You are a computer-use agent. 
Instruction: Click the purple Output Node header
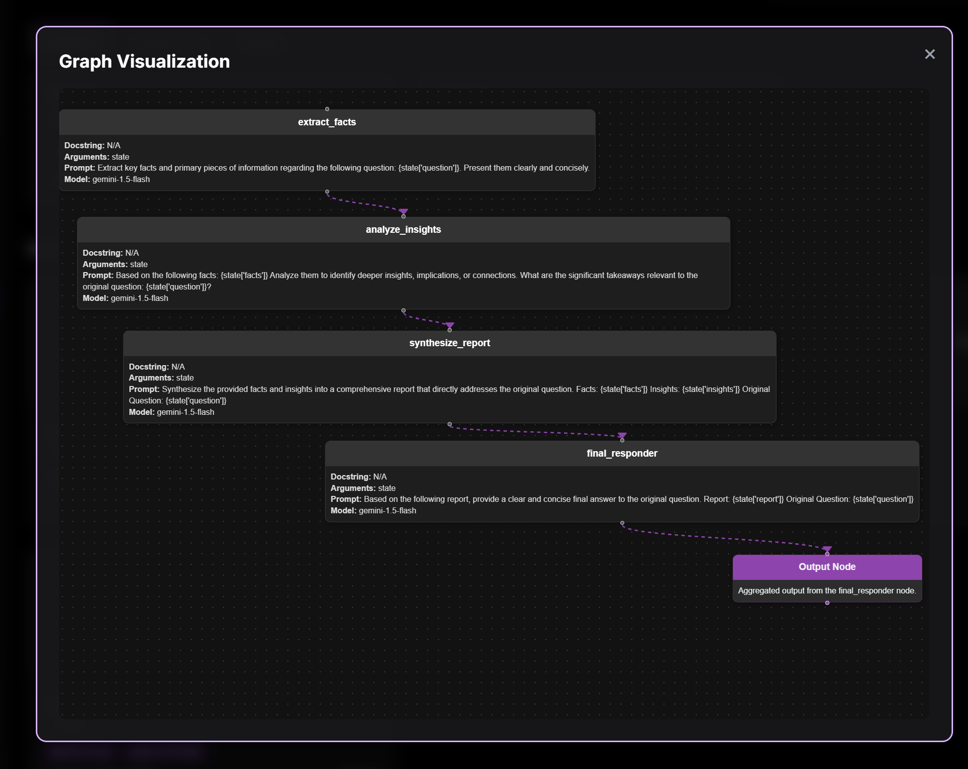tap(827, 567)
